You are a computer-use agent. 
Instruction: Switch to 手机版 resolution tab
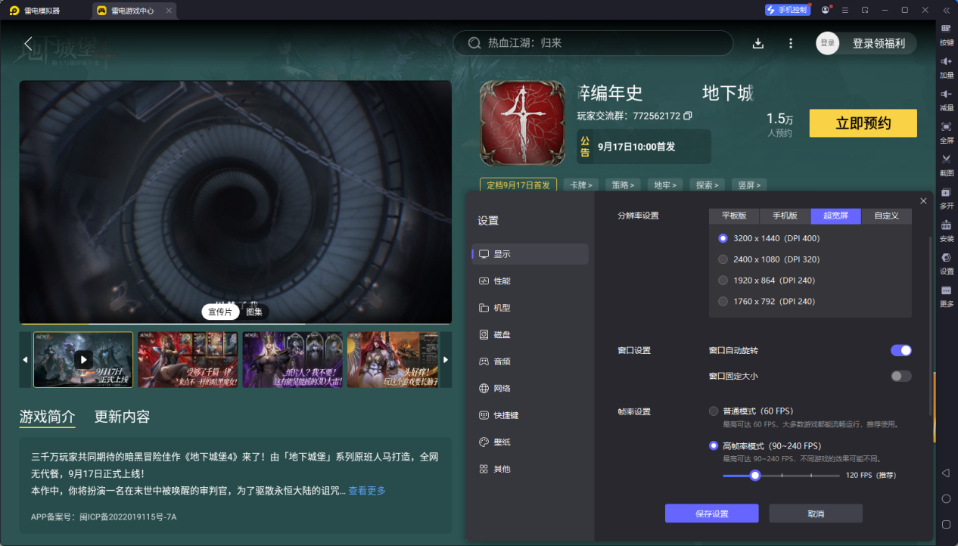point(785,216)
